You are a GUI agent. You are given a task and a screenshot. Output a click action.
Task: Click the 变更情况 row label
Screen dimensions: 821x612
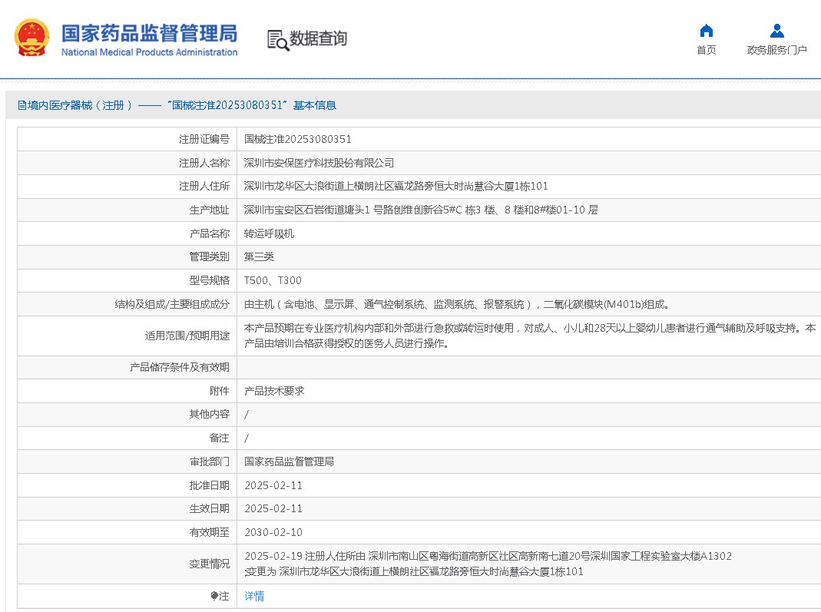click(x=209, y=564)
